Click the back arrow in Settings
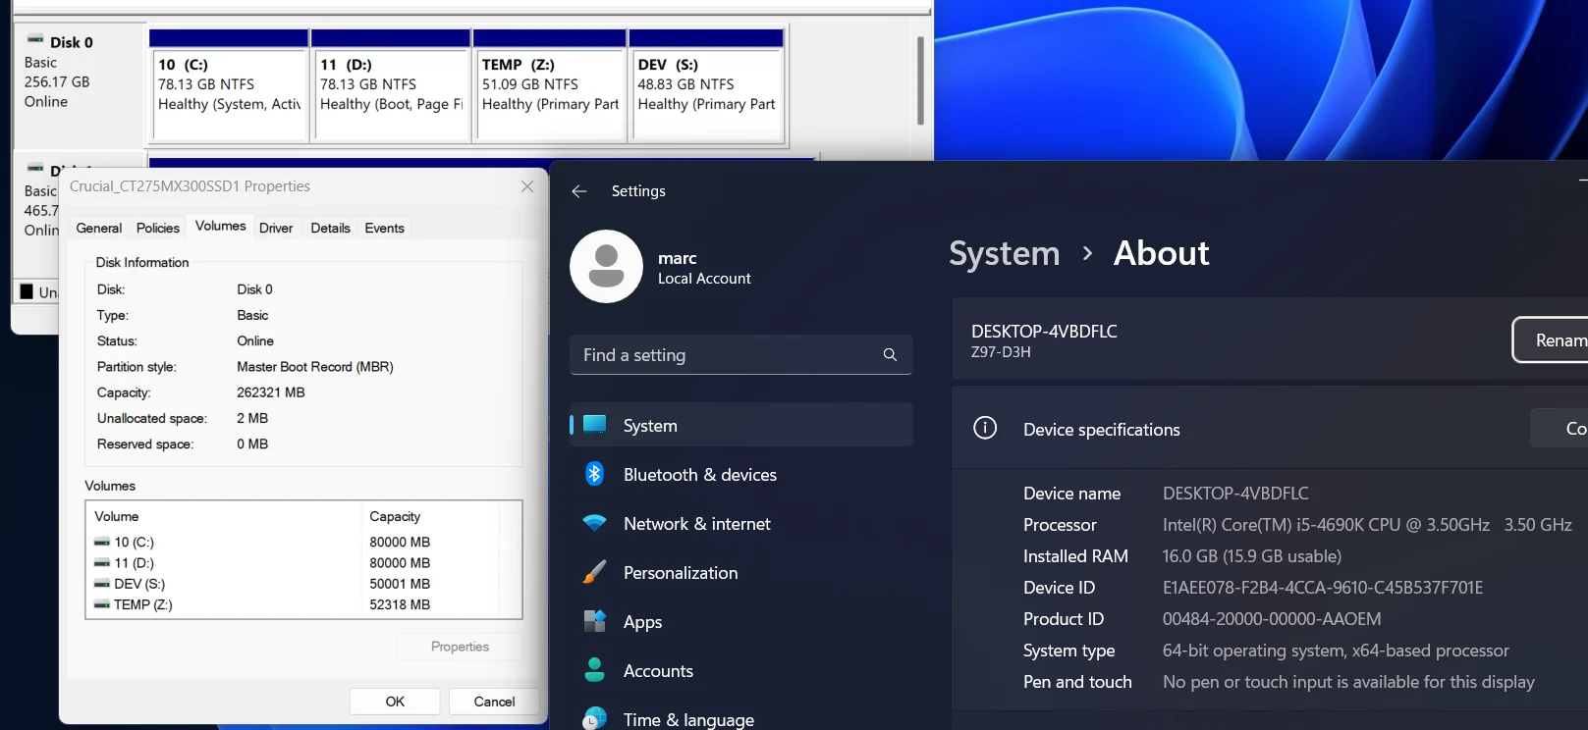1588x730 pixels. (x=579, y=191)
